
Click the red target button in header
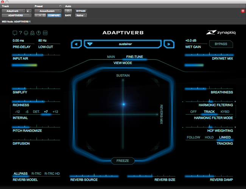(243, 11)
